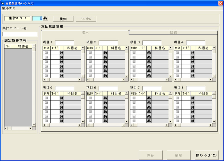This screenshot has height=161, width=224.
Task: Search account in first row of 項目8
Action: point(193,98)
